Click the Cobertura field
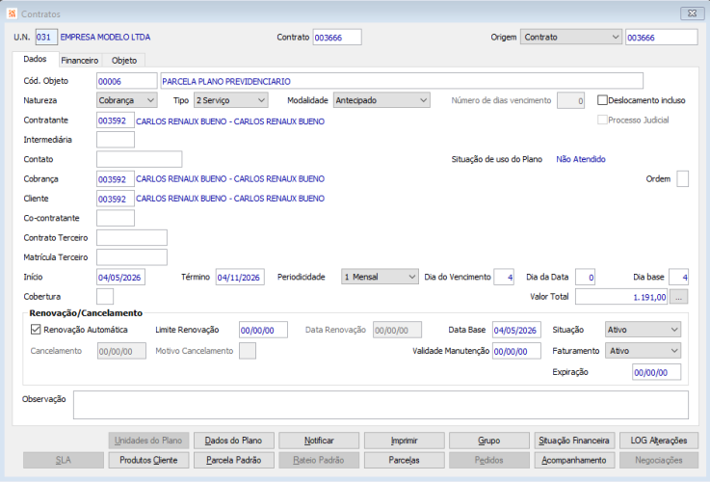The image size is (710, 482). point(105,296)
